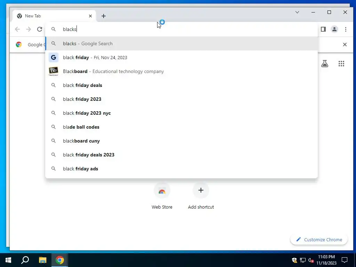Click the Add shortcut button

point(201,196)
